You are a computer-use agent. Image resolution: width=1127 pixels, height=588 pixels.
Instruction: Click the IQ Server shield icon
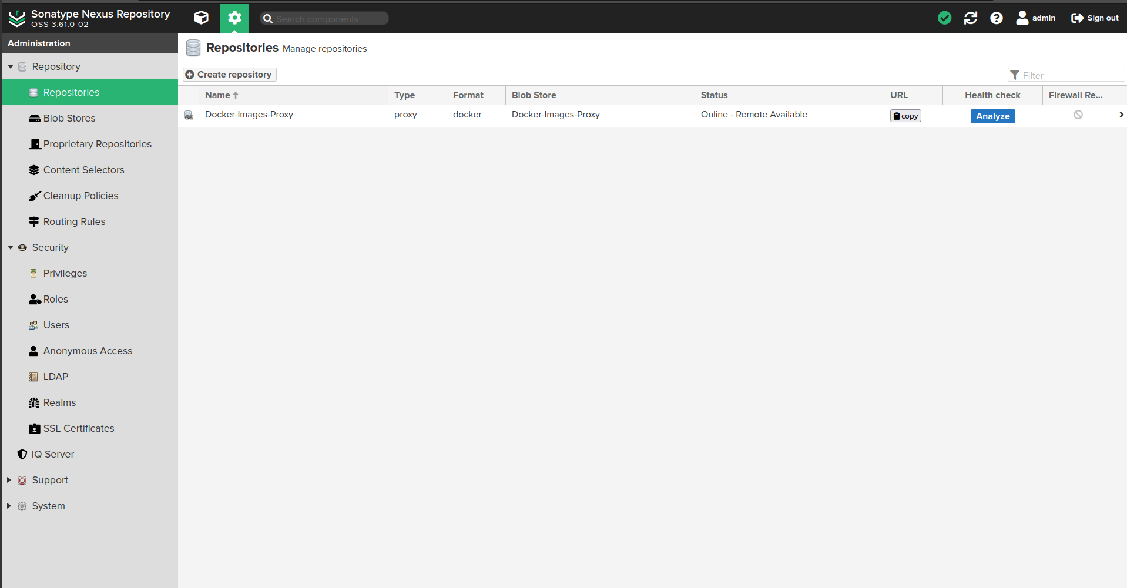tap(22, 454)
